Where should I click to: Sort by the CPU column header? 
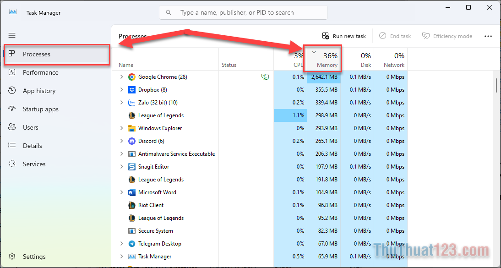pyautogui.click(x=290, y=59)
